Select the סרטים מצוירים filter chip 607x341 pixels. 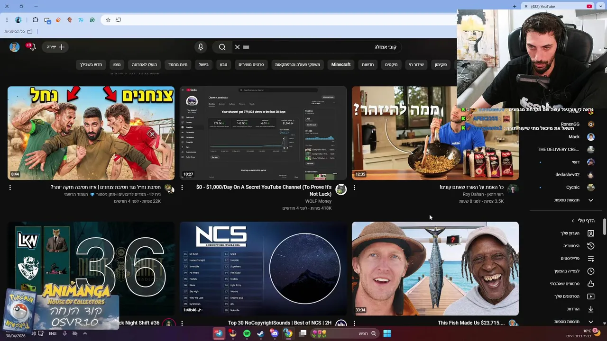tap(251, 64)
